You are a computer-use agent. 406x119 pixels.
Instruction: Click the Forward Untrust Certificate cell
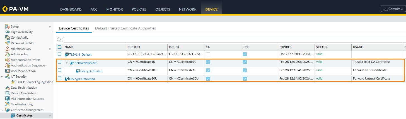pyautogui.click(x=371, y=78)
